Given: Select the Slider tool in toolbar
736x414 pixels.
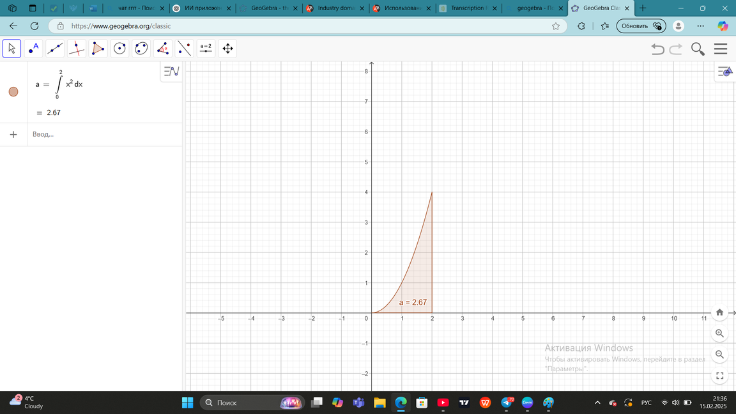Looking at the screenshot, I should tap(206, 49).
